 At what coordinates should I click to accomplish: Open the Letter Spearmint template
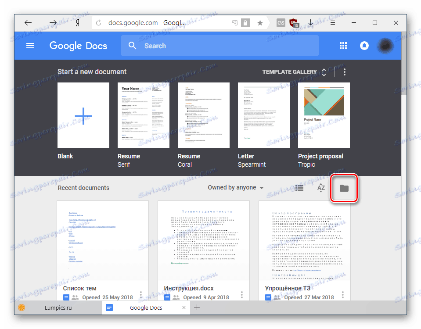click(264, 115)
